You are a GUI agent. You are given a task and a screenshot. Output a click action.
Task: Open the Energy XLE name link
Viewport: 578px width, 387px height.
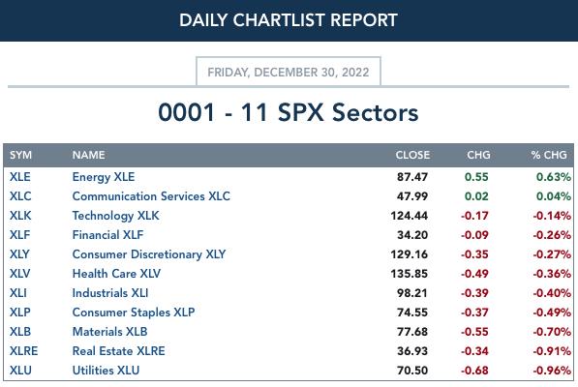pyautogui.click(x=104, y=177)
